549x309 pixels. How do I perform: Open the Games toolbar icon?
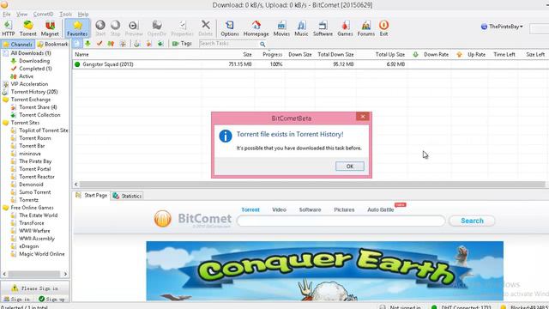coord(345,28)
